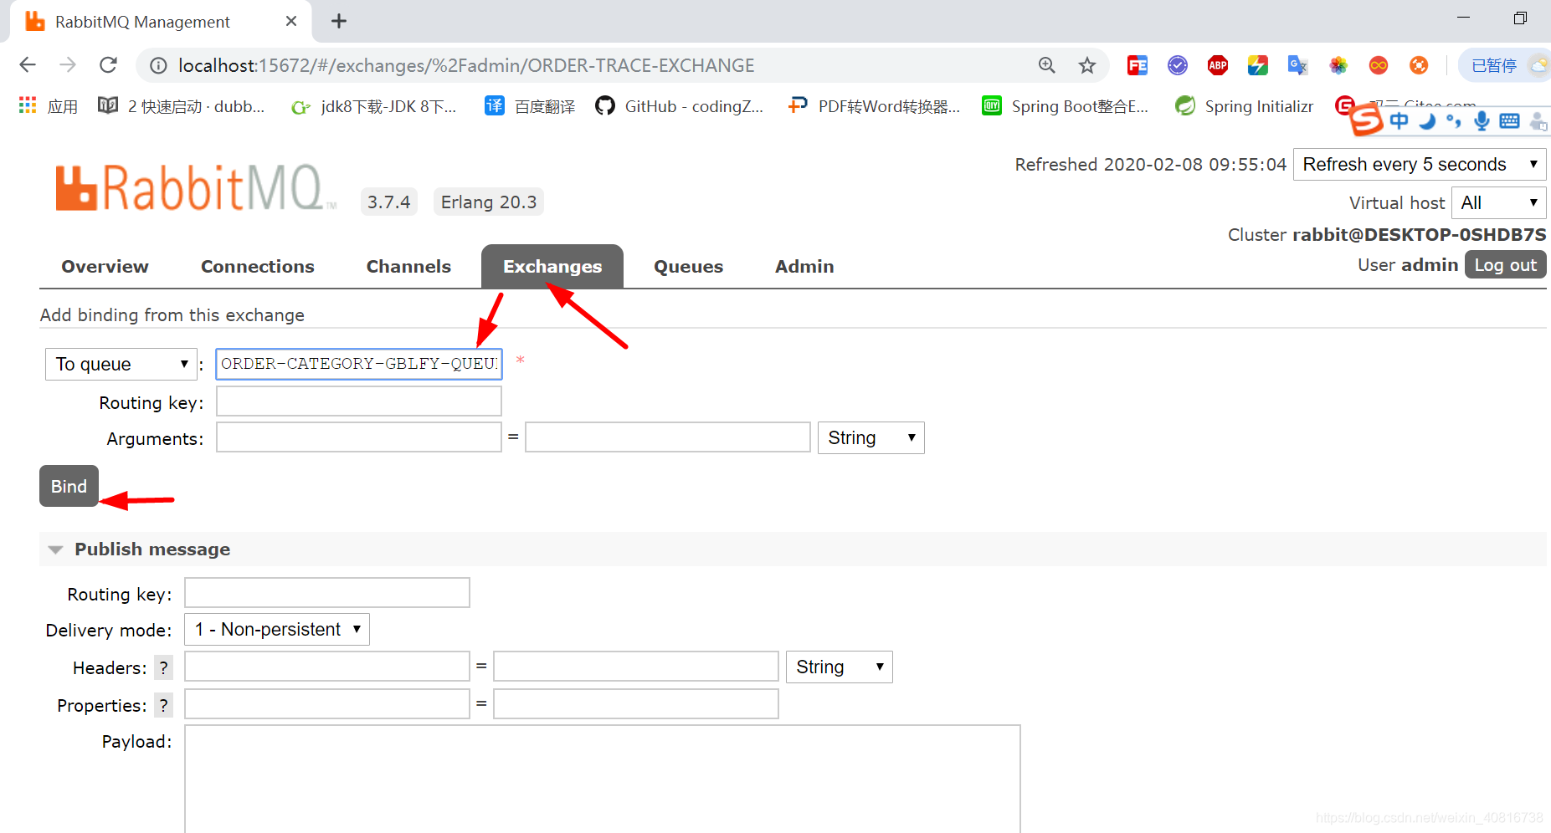The width and height of the screenshot is (1551, 833).
Task: Open the purple checkmark extension icon
Action: pos(1177,65)
